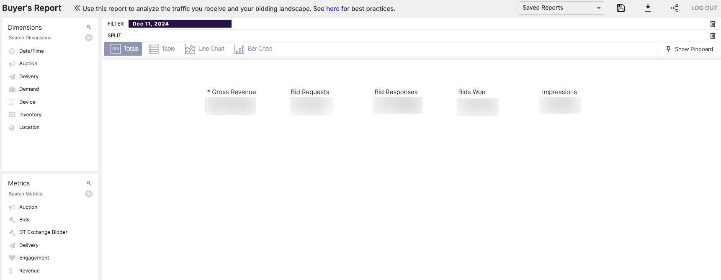Delete the split row with trash icon

tap(713, 36)
